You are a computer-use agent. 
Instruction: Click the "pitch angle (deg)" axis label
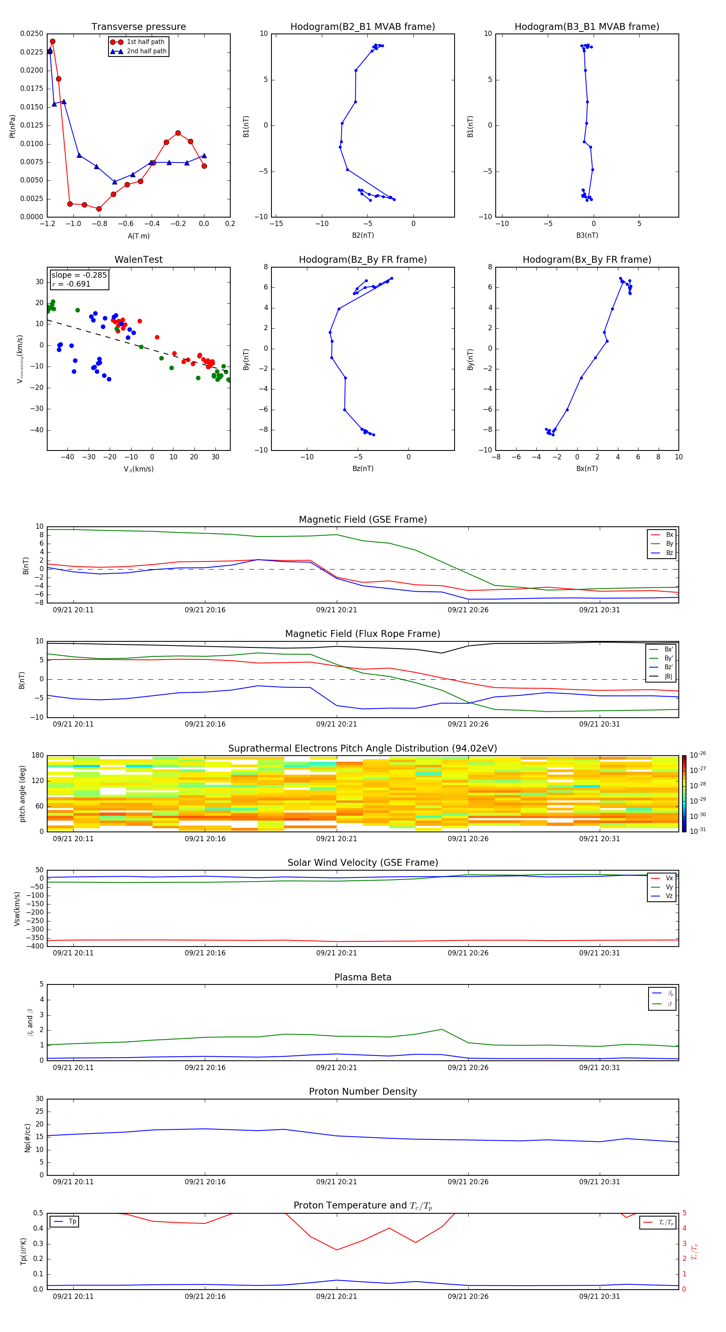point(22,794)
